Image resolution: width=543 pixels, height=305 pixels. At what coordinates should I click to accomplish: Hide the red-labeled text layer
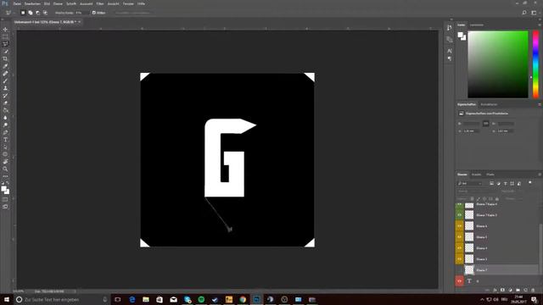tap(459, 281)
